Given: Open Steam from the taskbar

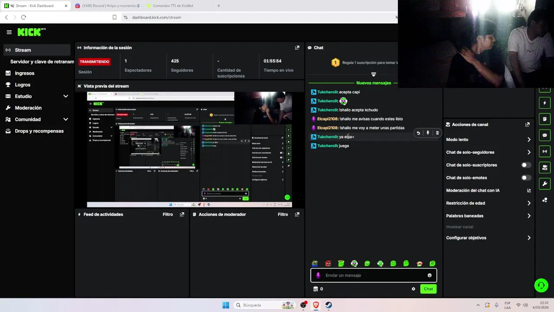Looking at the screenshot, I should coord(329,305).
